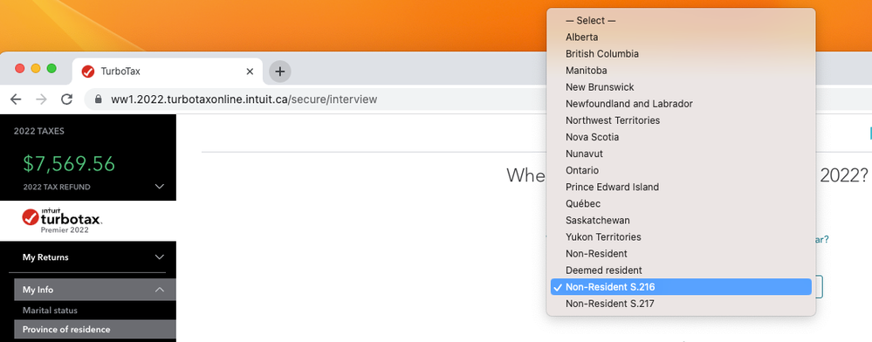
Task: Select Manitoba from the province list
Action: point(681,71)
